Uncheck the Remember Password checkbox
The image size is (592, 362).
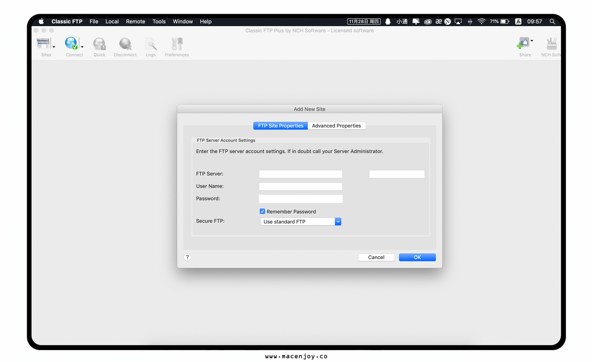pyautogui.click(x=262, y=211)
